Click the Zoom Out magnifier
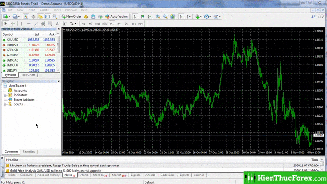Screen dimensions: 327x184 165,17
